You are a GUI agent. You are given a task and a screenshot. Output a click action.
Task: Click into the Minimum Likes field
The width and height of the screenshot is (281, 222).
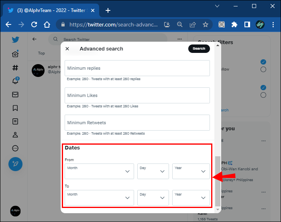(x=137, y=95)
